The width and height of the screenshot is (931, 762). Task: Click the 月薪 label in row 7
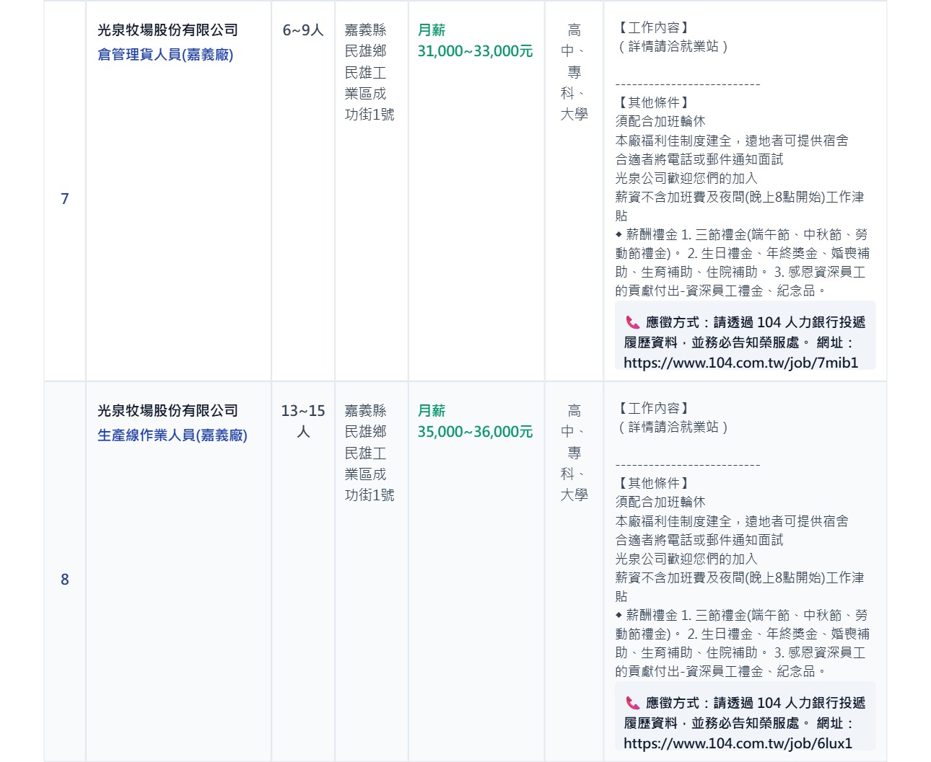[432, 30]
